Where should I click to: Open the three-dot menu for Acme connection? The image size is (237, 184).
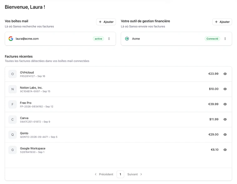coord(225,39)
